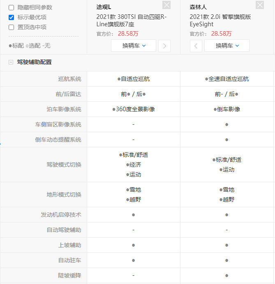Click 途观L official price 28.58万
The width and height of the screenshot is (275, 284).
128,34
